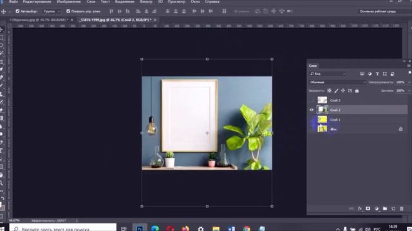
Task: Select the Type tool in left toolbar
Action: pos(1,151)
